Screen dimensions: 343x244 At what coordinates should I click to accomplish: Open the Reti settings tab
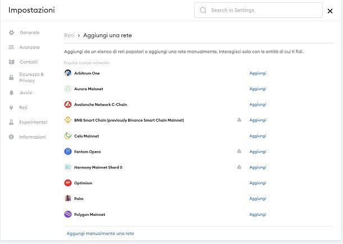coord(24,108)
